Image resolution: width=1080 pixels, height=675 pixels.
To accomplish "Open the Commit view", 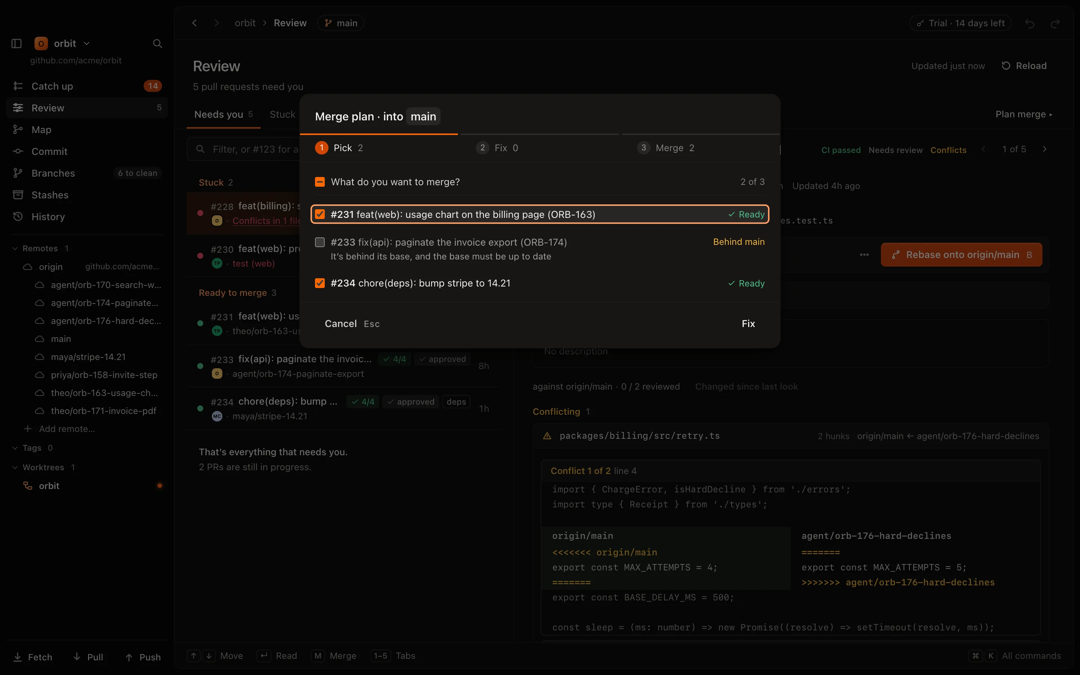I will click(x=87, y=151).
